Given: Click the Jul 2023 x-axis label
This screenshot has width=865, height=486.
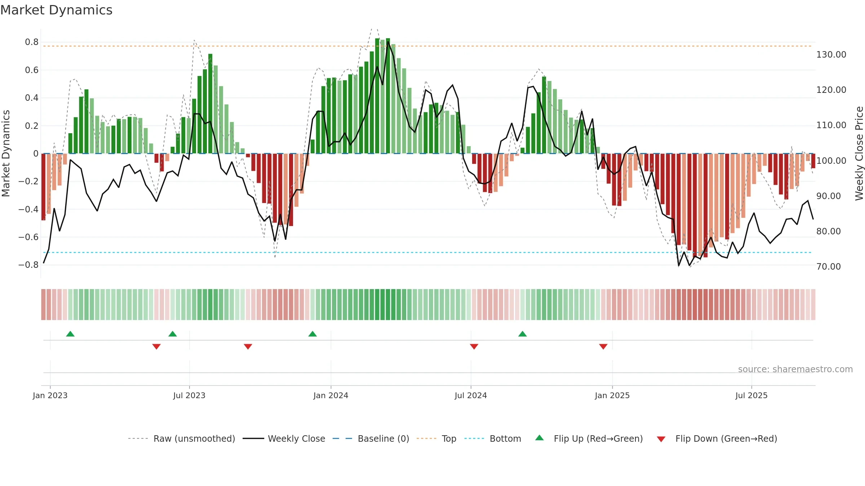Looking at the screenshot, I should tap(189, 395).
